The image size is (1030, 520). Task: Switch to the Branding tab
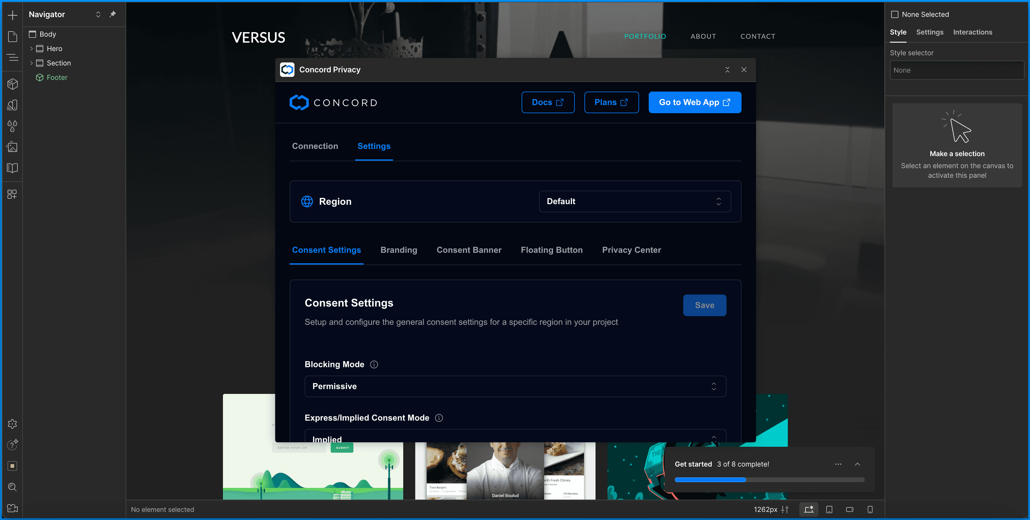tap(399, 250)
